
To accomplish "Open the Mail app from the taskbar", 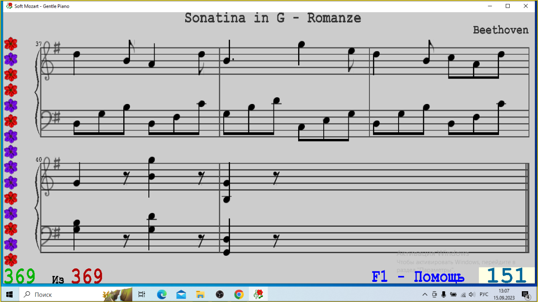I will coord(181,294).
